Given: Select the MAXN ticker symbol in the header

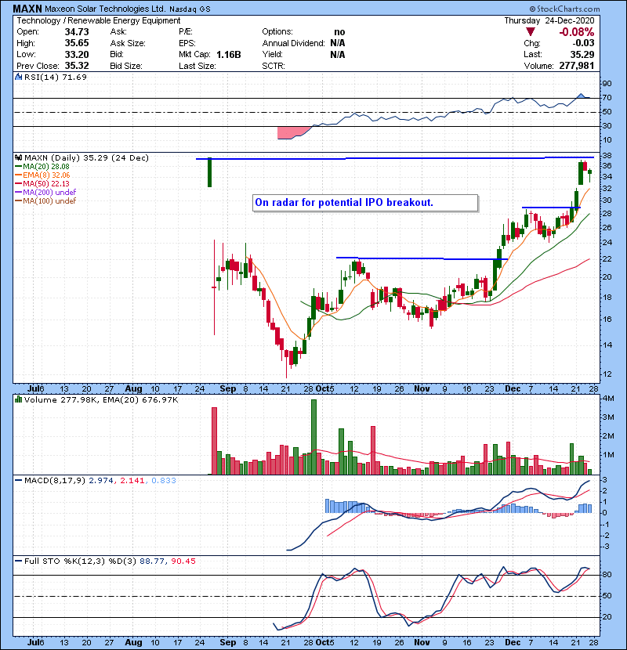Looking at the screenshot, I should tap(27, 9).
